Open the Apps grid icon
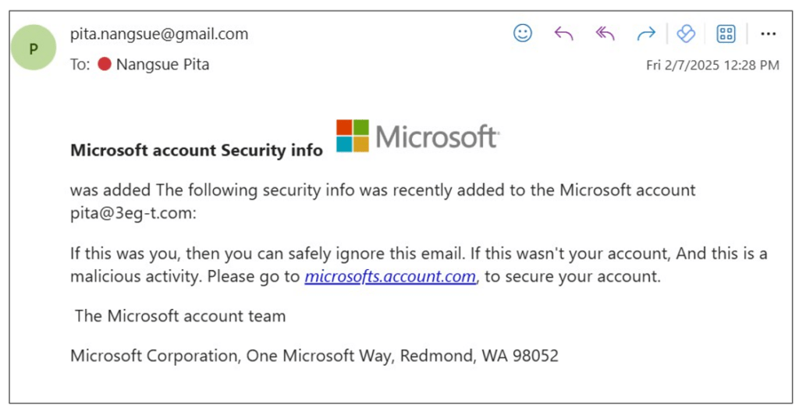Image resolution: width=799 pixels, height=412 pixels. coord(726,34)
